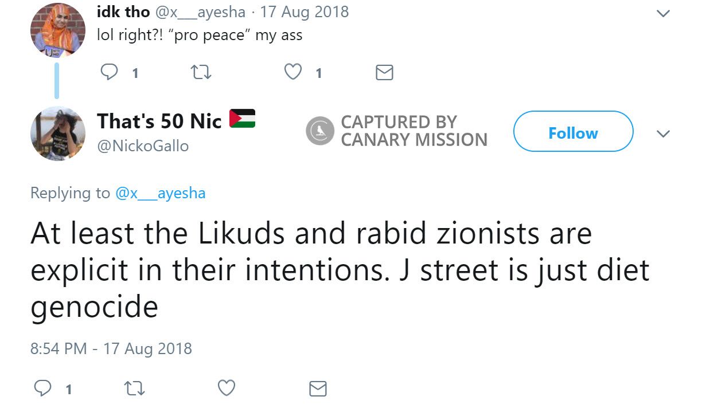
Task: Open the idk tho display name
Action: pyautogui.click(x=123, y=11)
